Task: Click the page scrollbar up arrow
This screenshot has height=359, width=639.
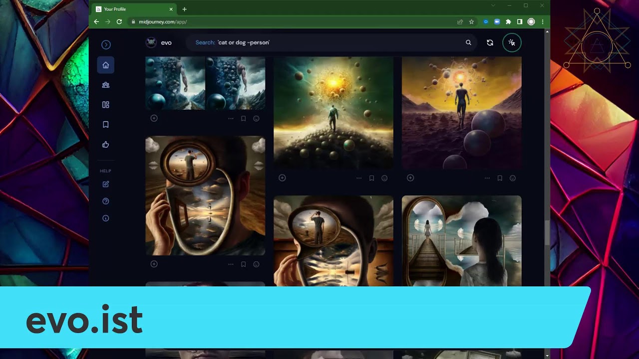Action: [548, 31]
